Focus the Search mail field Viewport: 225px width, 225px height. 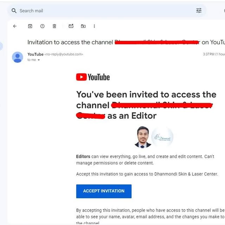coord(107,11)
